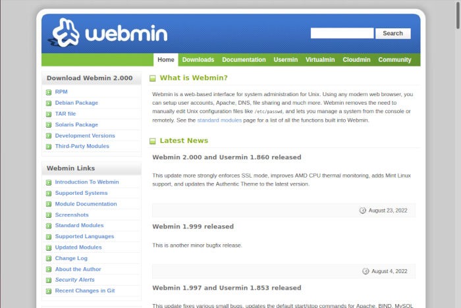Click the arrow icon next to Debian Package
This screenshot has height=308, width=461.
(x=49, y=103)
